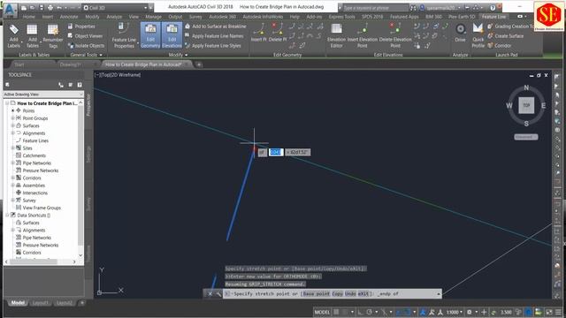Expand the Pipe Networks node under the drawing
Viewport: 566px width, 318px height.
tap(13, 163)
